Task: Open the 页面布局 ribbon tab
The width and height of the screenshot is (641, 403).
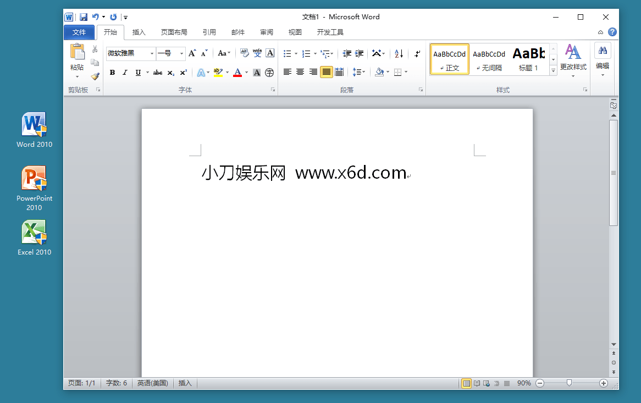Action: [x=174, y=32]
